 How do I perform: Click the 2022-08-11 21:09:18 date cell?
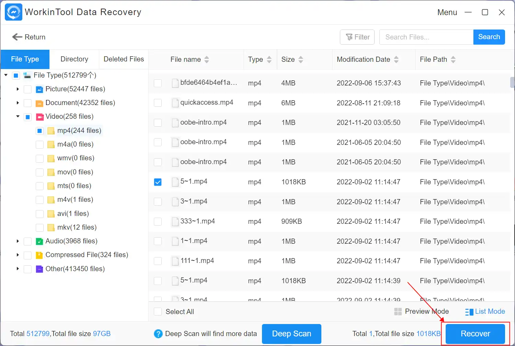[368, 103]
